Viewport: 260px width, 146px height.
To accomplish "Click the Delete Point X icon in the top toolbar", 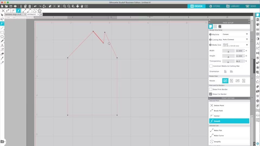I will pos(3,11).
